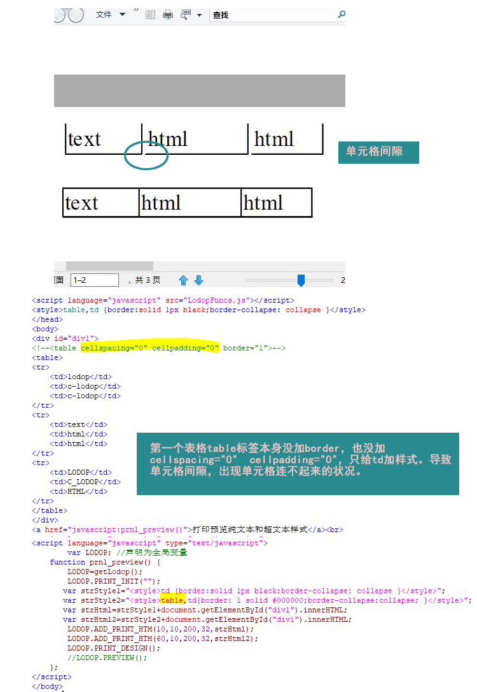The image size is (477, 692).
Task: Click the LODOP=getLodop(); code line
Action: click(105, 572)
